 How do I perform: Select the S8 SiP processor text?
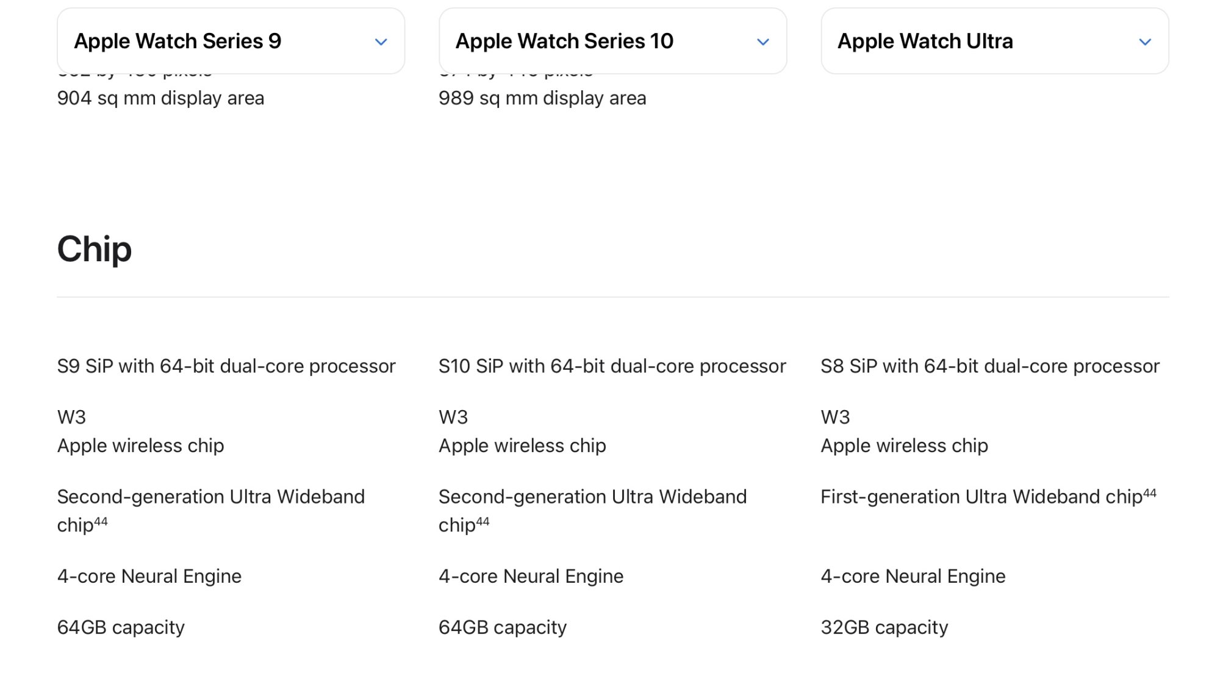click(989, 366)
